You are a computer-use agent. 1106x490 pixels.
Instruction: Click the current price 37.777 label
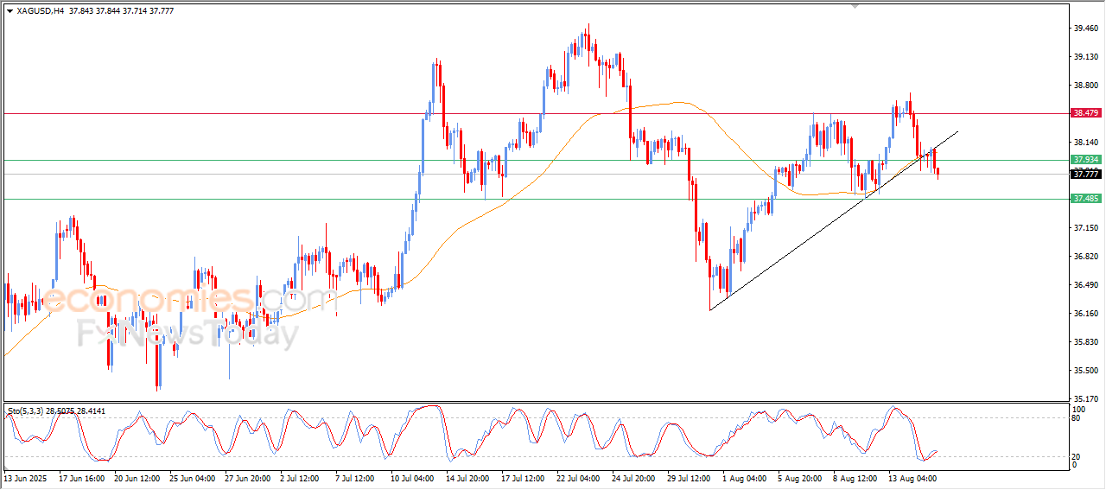(x=1085, y=174)
